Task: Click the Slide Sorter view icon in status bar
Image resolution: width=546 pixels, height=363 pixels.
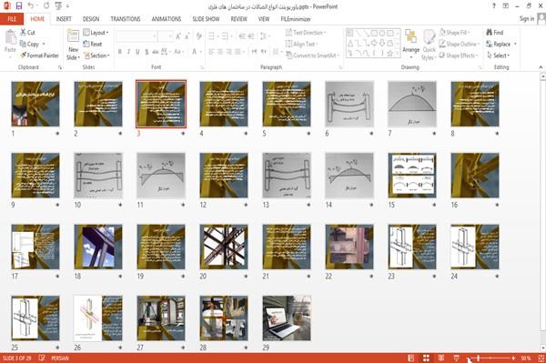Action: [426, 358]
